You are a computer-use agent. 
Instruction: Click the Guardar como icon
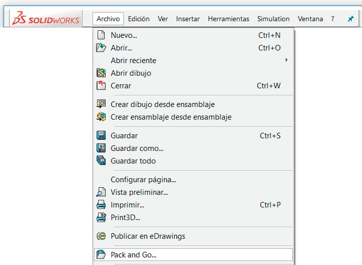tap(101, 148)
